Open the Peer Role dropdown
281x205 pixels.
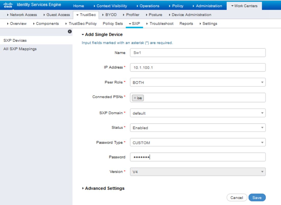click(198, 82)
